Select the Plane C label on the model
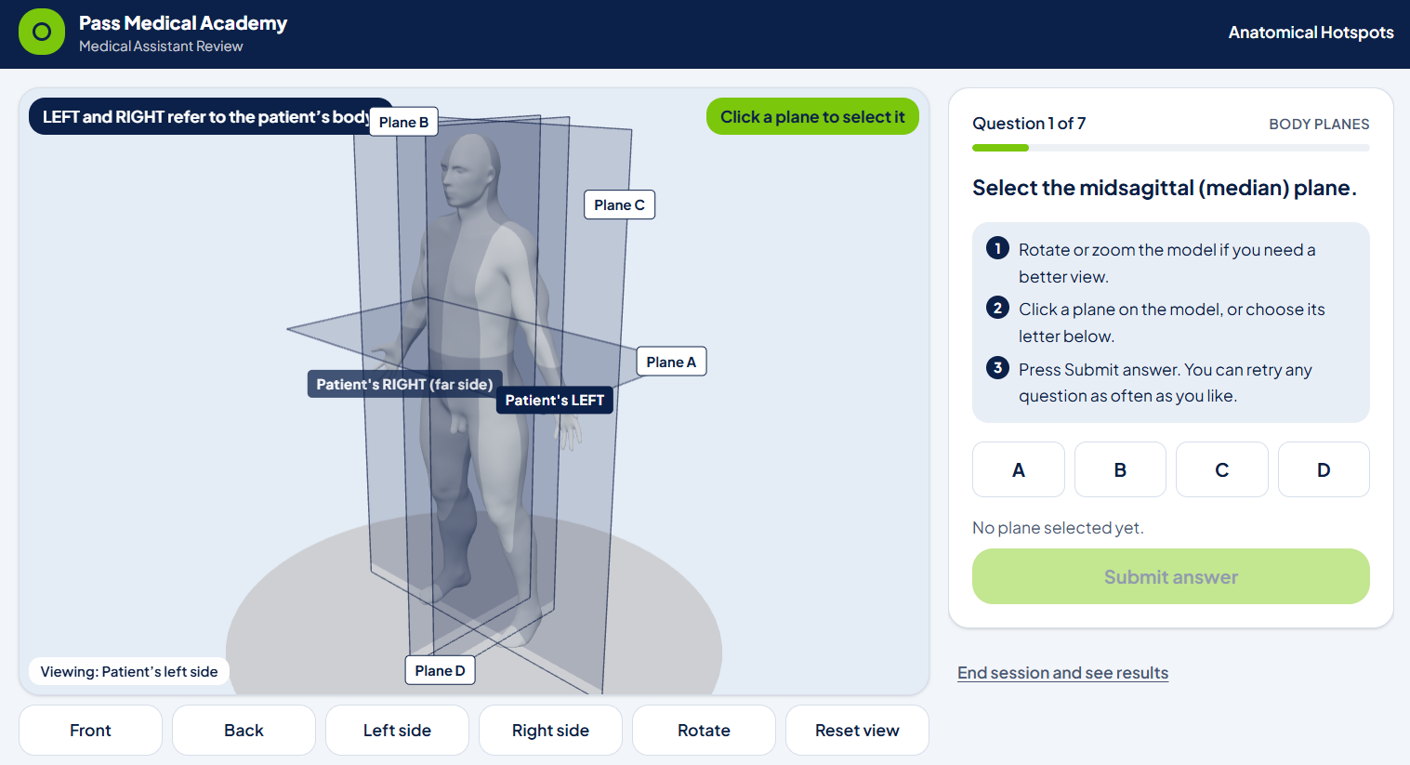This screenshot has width=1410, height=765. tap(619, 204)
